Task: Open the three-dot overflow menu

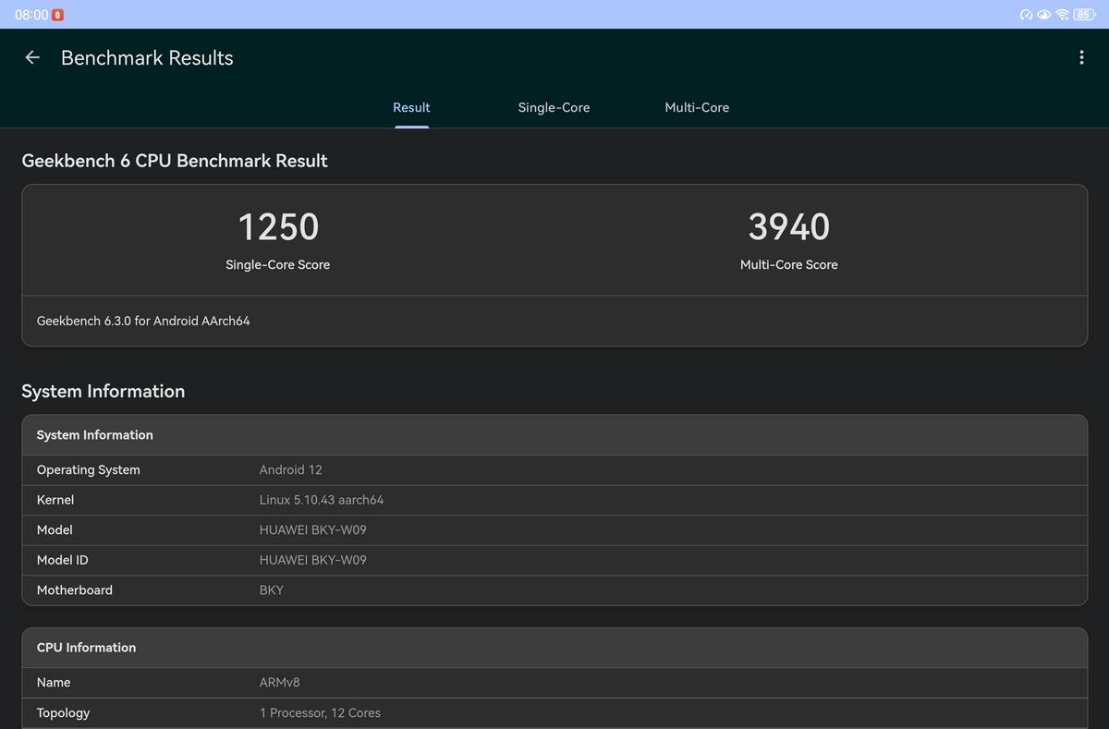Action: (1081, 57)
